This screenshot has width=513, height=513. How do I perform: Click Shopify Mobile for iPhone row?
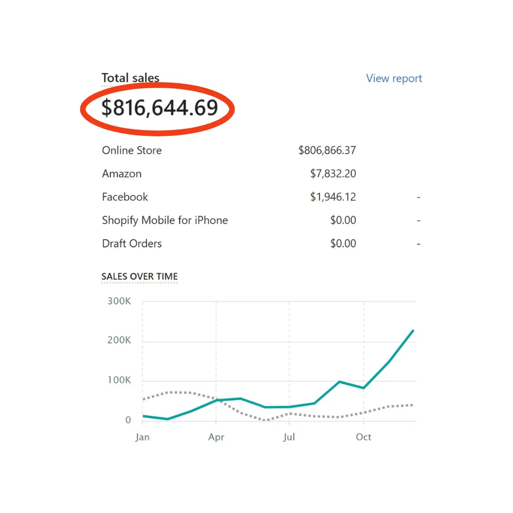point(261,220)
